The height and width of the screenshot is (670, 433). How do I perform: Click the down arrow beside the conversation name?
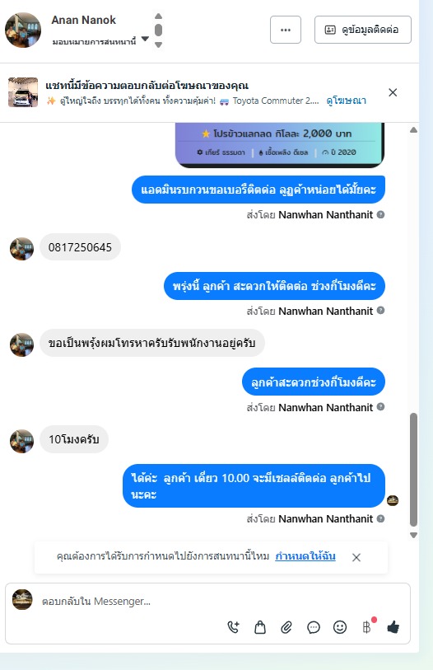click(158, 45)
